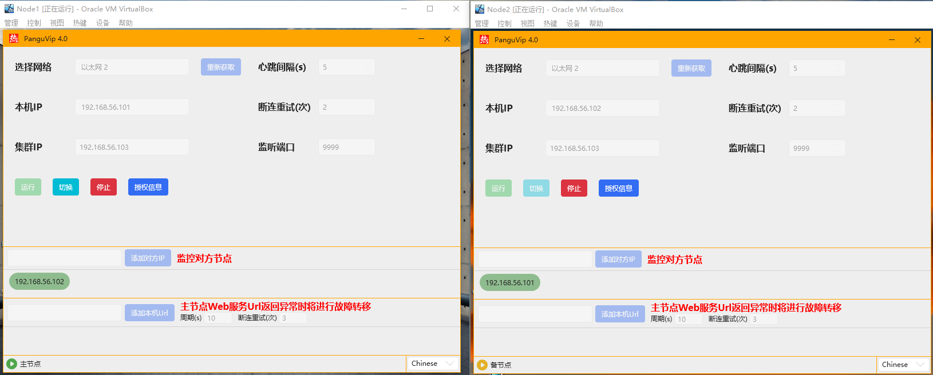
Task: Click the VirtualBox icon in Node2 title bar
Action: (480, 9)
